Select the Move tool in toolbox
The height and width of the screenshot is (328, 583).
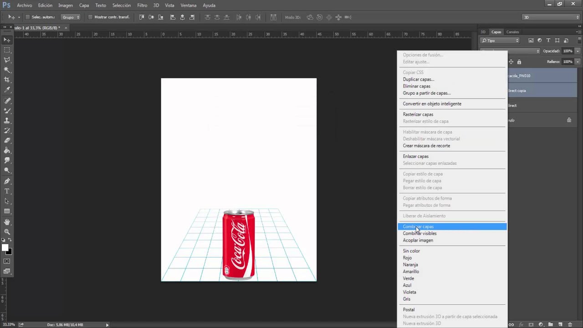click(7, 40)
